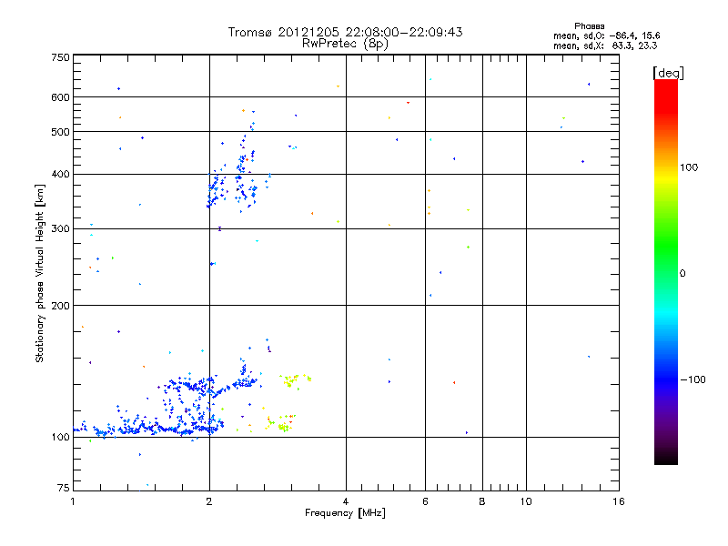Viewport: 728px width, 546px height.
Task: Click the '100' color bar tick label
Action: click(x=689, y=167)
